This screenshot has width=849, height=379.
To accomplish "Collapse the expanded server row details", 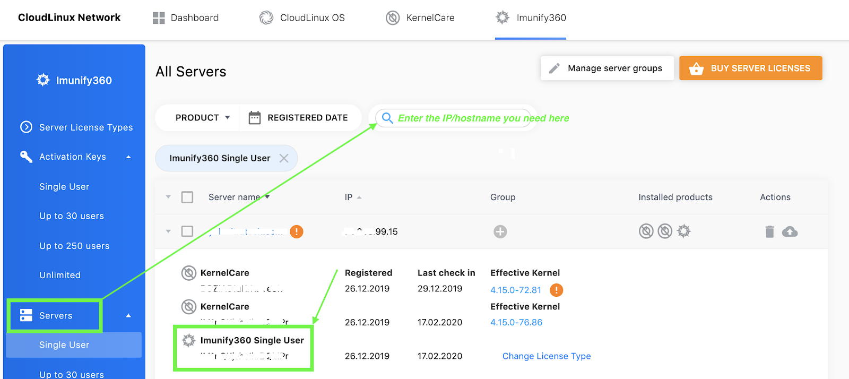I will [168, 231].
